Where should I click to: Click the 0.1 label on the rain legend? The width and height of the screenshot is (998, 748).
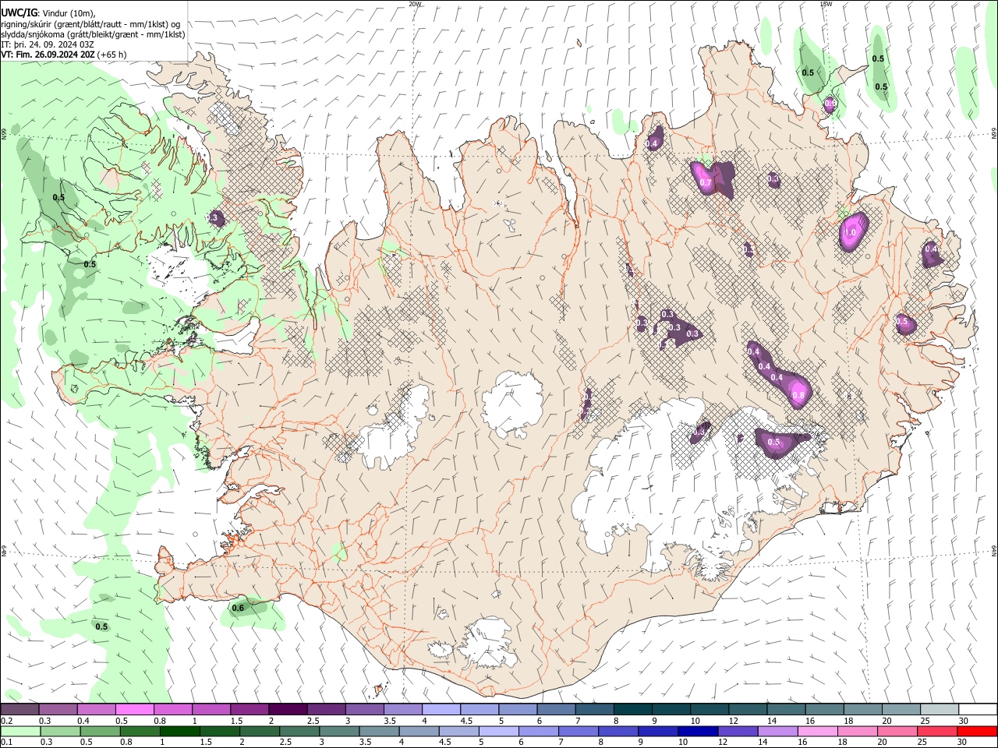click(6, 743)
